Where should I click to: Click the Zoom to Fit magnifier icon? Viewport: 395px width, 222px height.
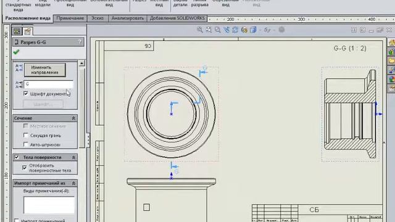pos(200,30)
